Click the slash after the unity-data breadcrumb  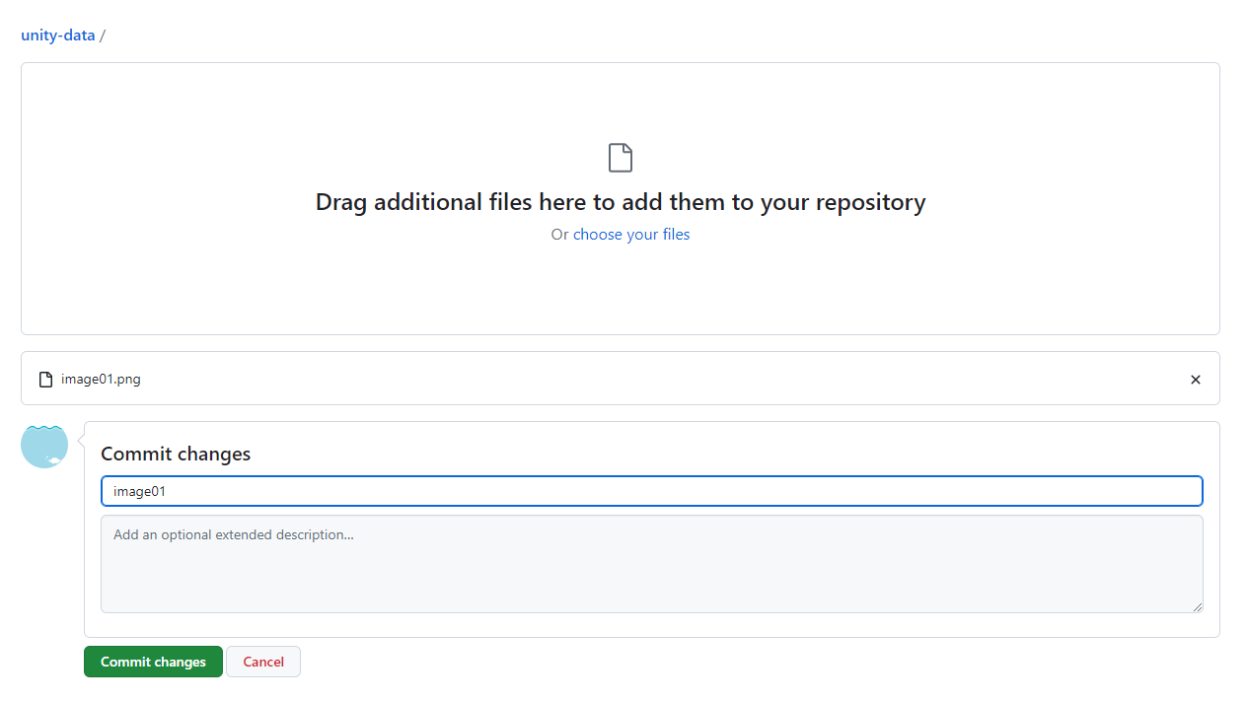pyautogui.click(x=103, y=35)
